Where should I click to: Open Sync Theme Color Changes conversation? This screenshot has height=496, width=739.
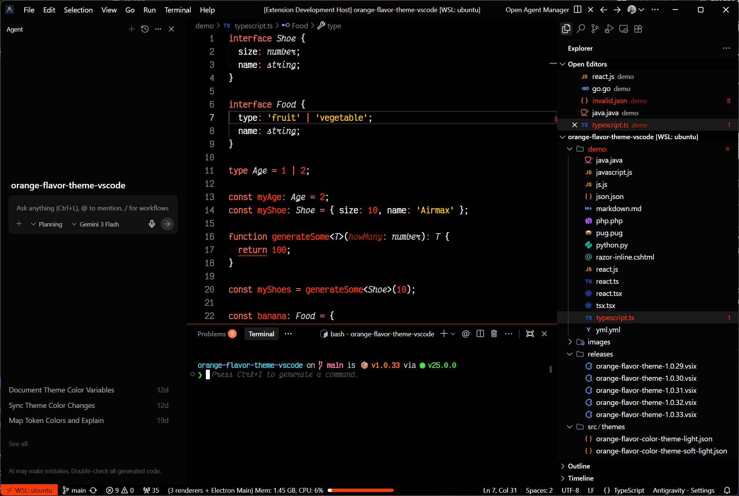coord(88,405)
